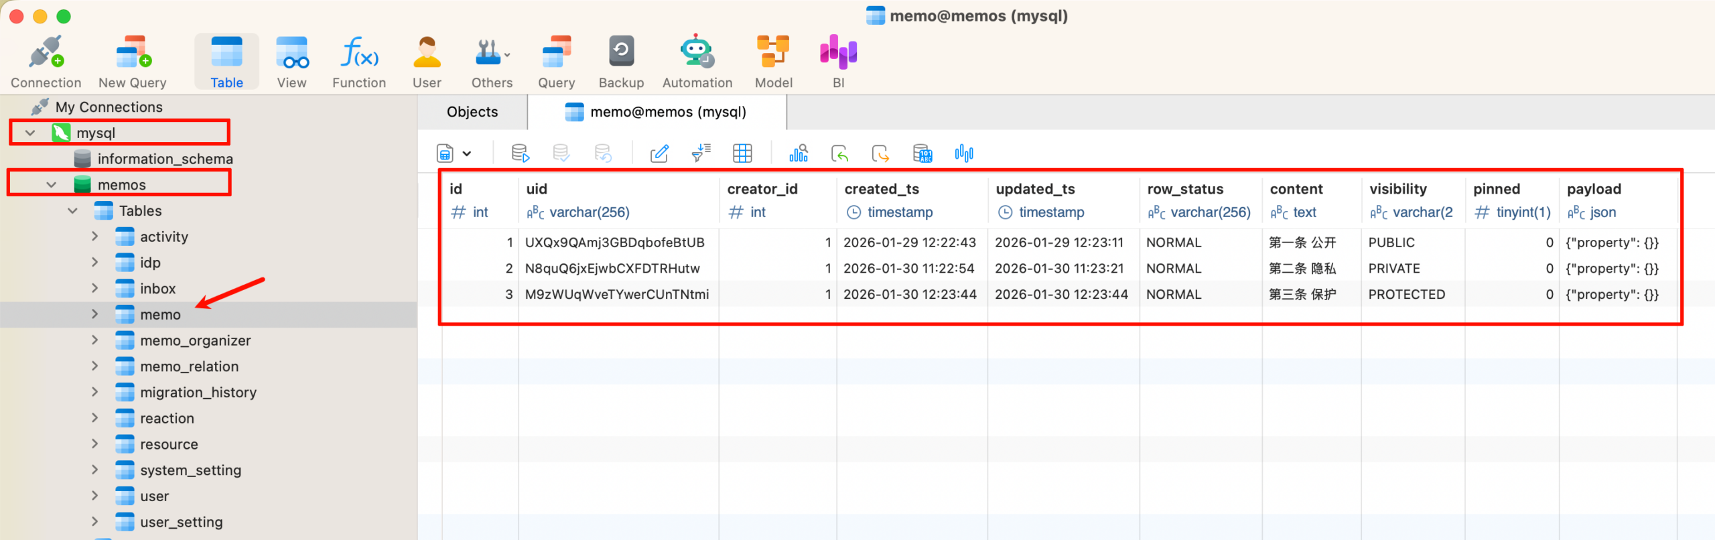Click the Function f(x) icon
Viewport: 1715px width, 540px height.
point(359,62)
